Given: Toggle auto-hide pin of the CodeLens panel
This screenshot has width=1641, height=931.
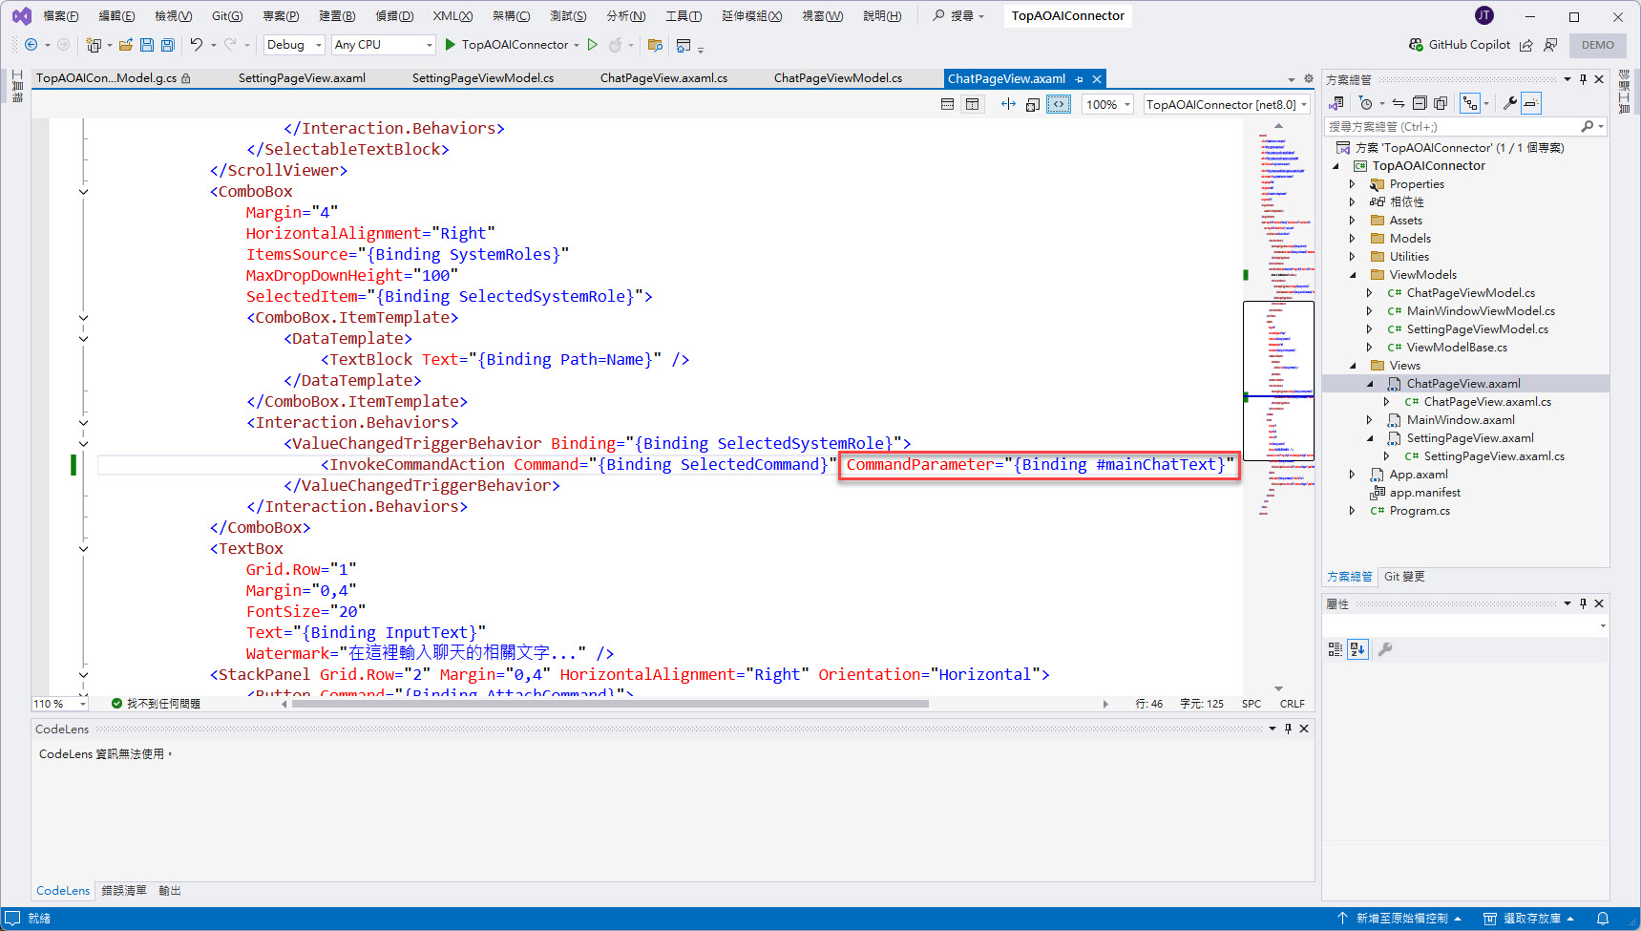Looking at the screenshot, I should 1288,729.
